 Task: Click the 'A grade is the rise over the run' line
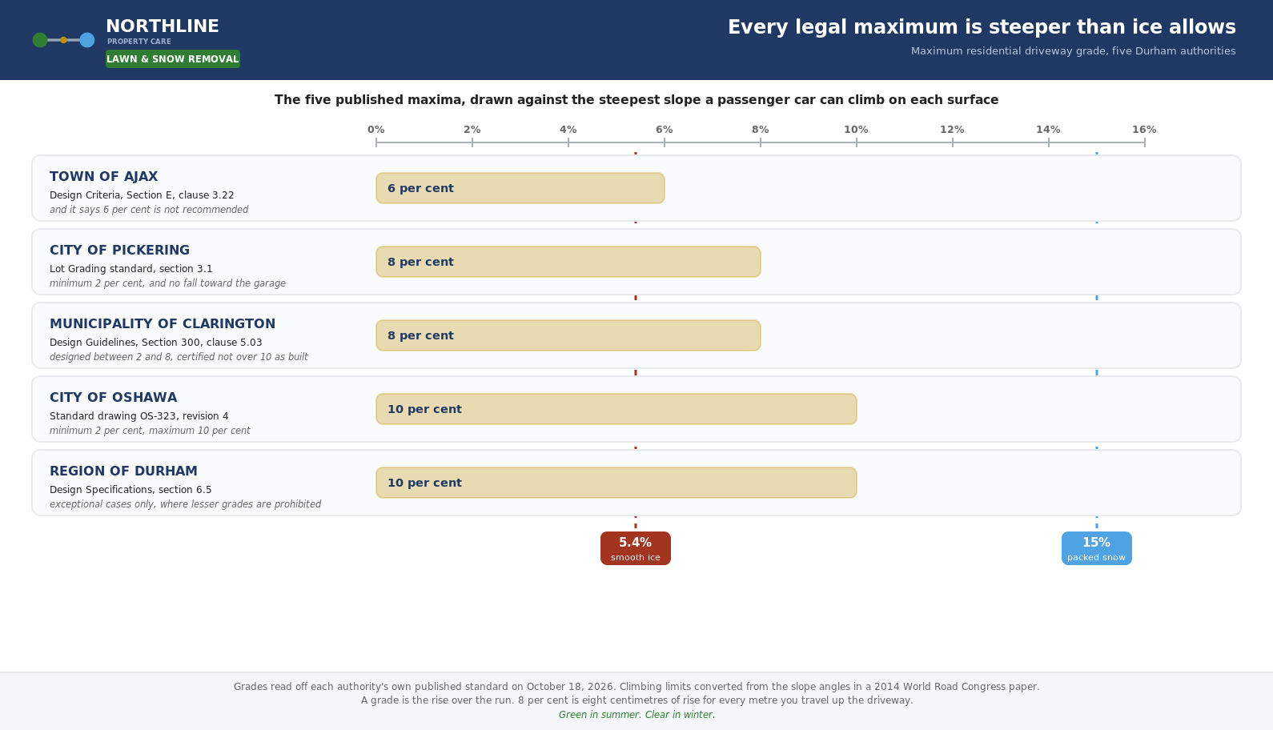[x=636, y=700]
